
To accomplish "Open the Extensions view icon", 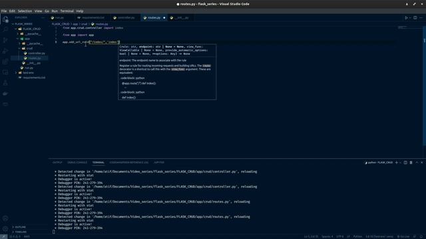I will tap(5, 62).
